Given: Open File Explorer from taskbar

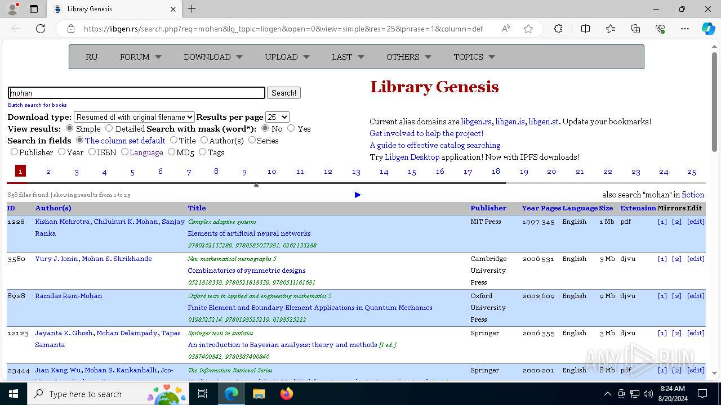Looking at the screenshot, I should (259, 394).
